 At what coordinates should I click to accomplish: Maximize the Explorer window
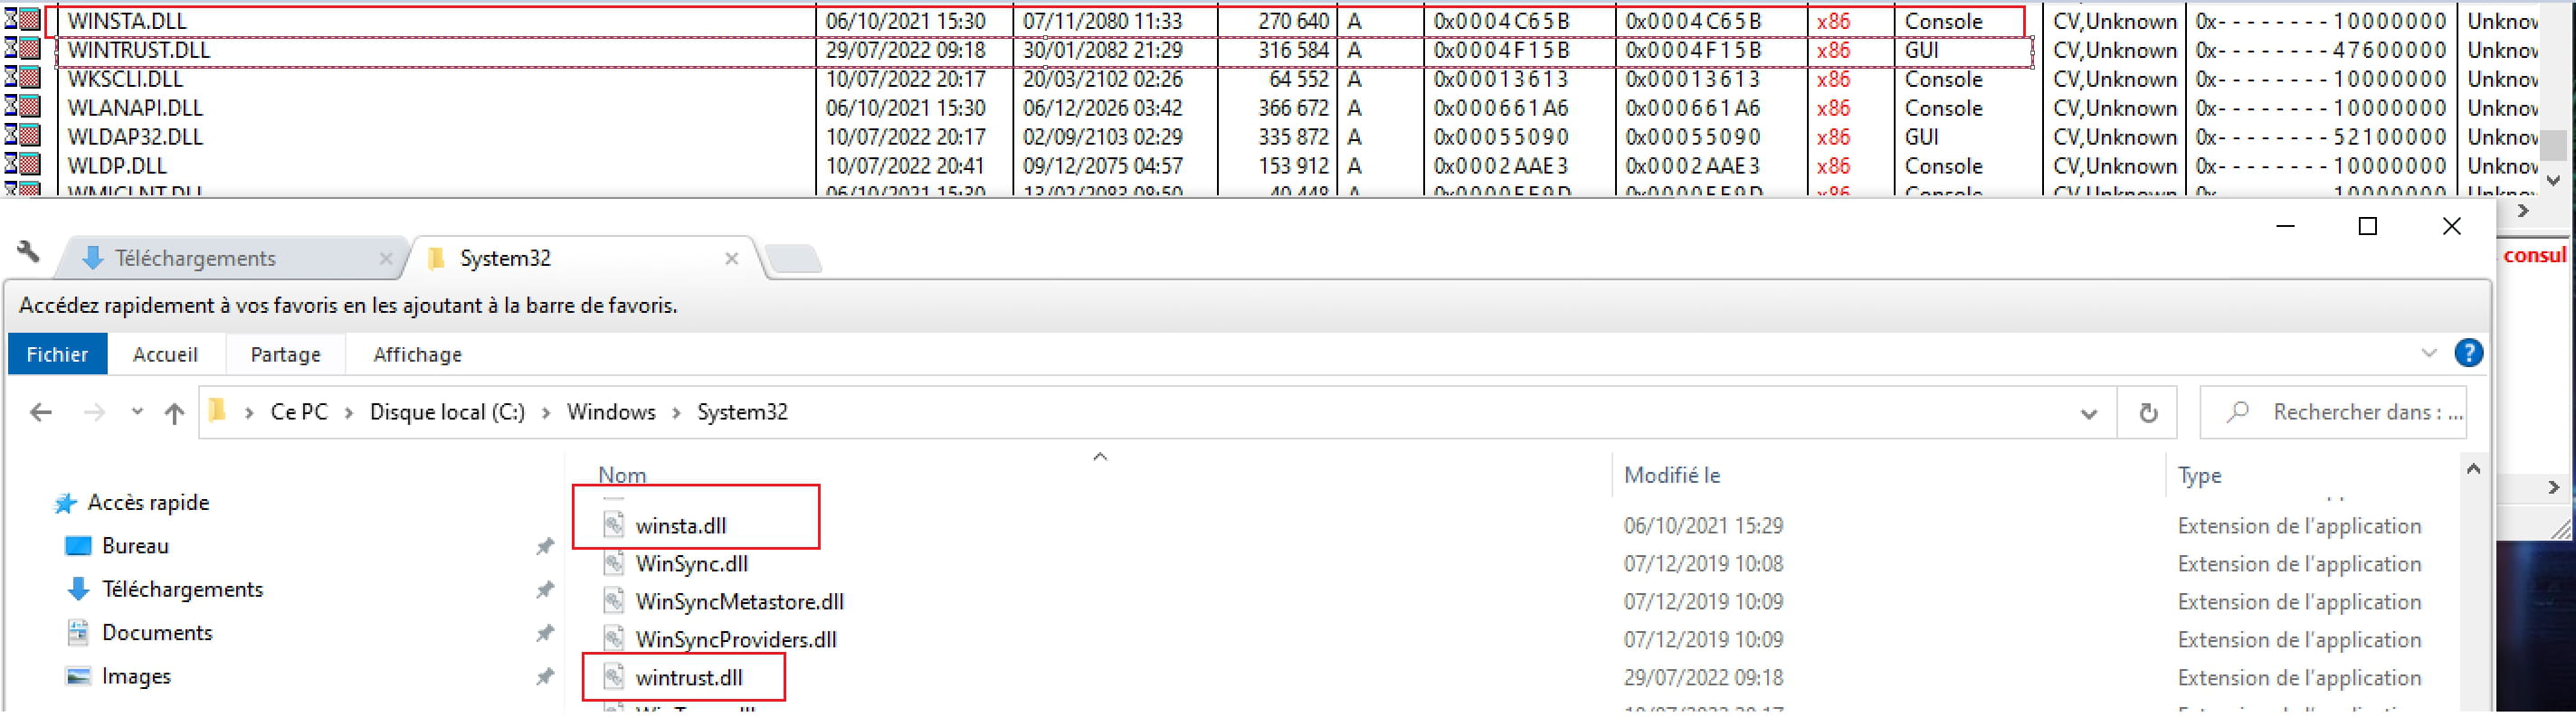2368,227
